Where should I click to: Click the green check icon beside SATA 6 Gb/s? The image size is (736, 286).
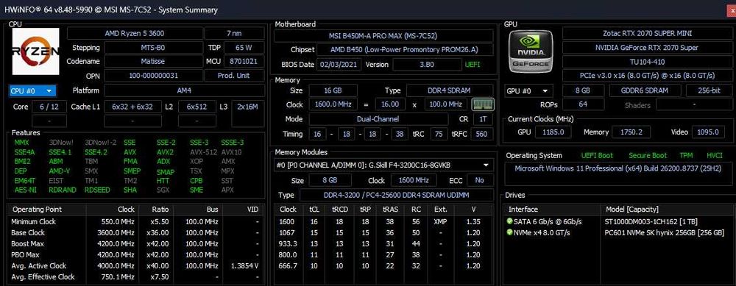coord(510,221)
